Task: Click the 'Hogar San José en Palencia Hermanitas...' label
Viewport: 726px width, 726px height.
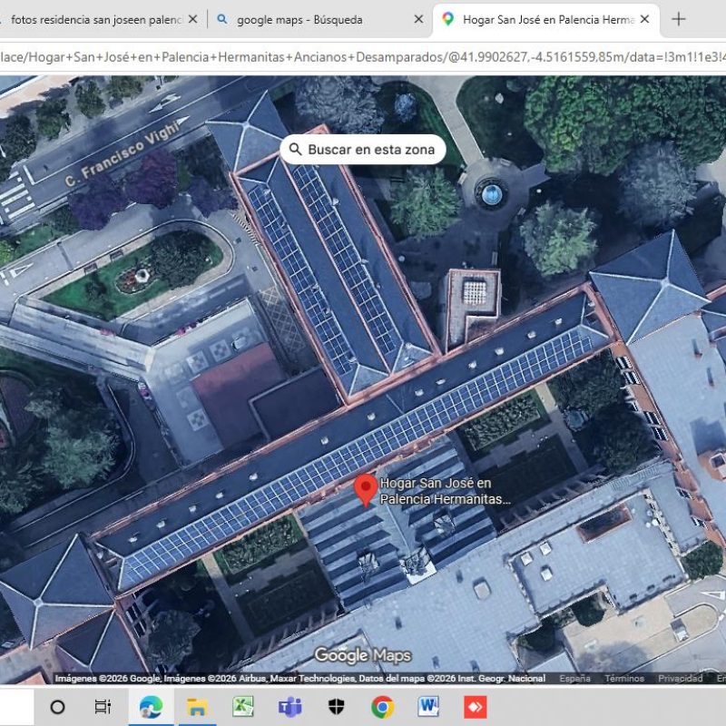Action: (x=445, y=491)
